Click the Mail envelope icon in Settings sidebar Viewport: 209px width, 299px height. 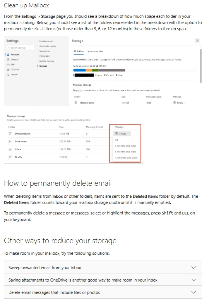(x=8, y=64)
